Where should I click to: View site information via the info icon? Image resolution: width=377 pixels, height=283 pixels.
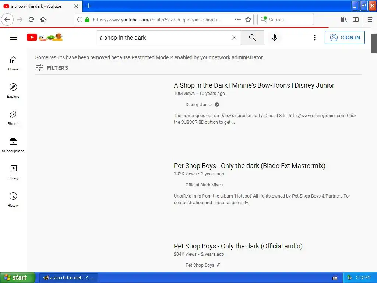pos(80,20)
